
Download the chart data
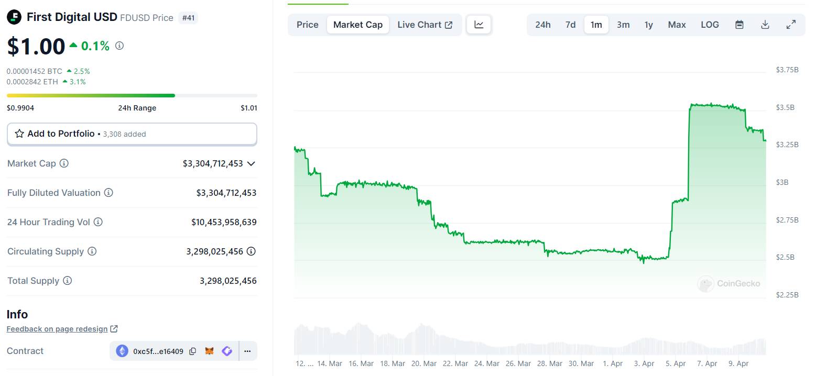[765, 25]
